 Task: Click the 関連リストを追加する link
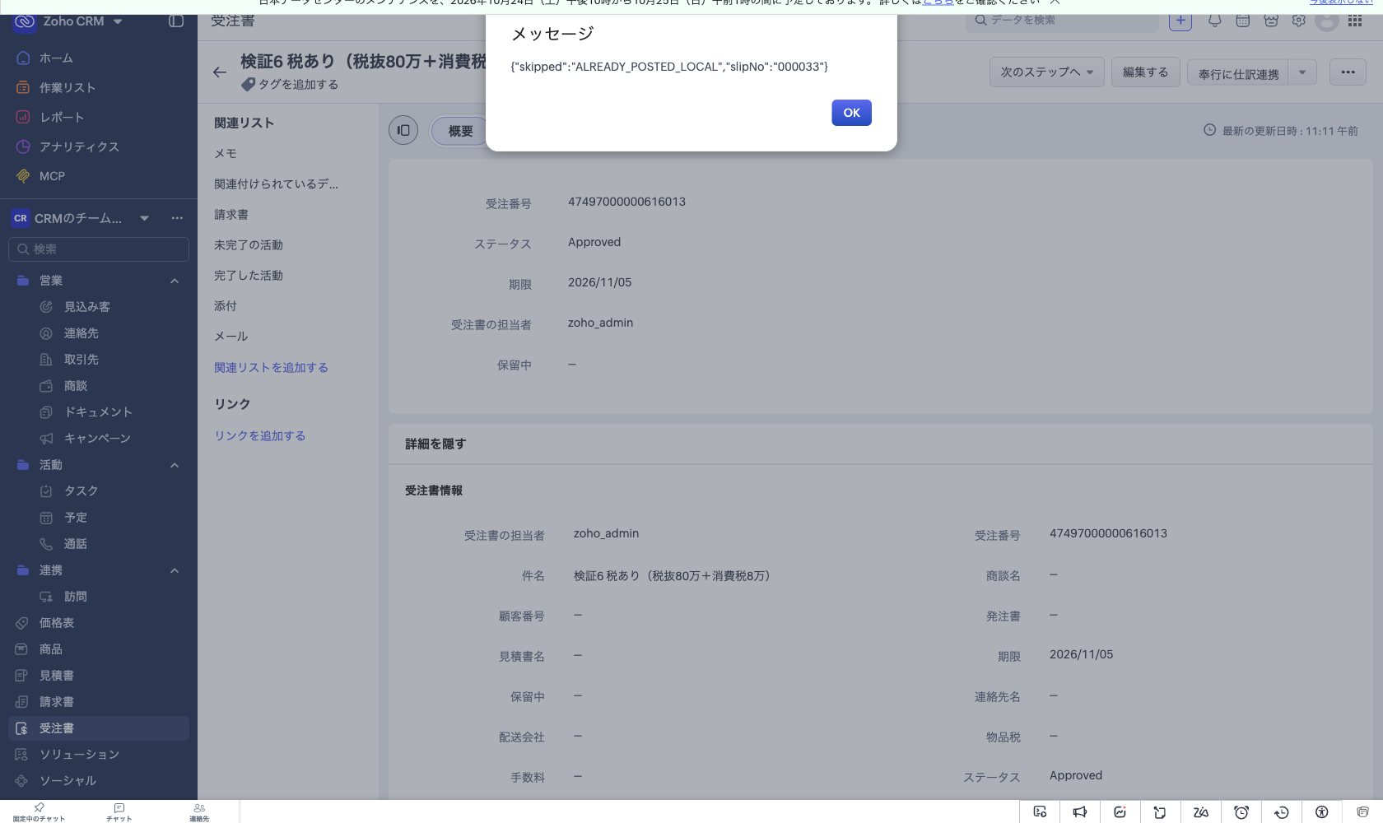(x=271, y=368)
